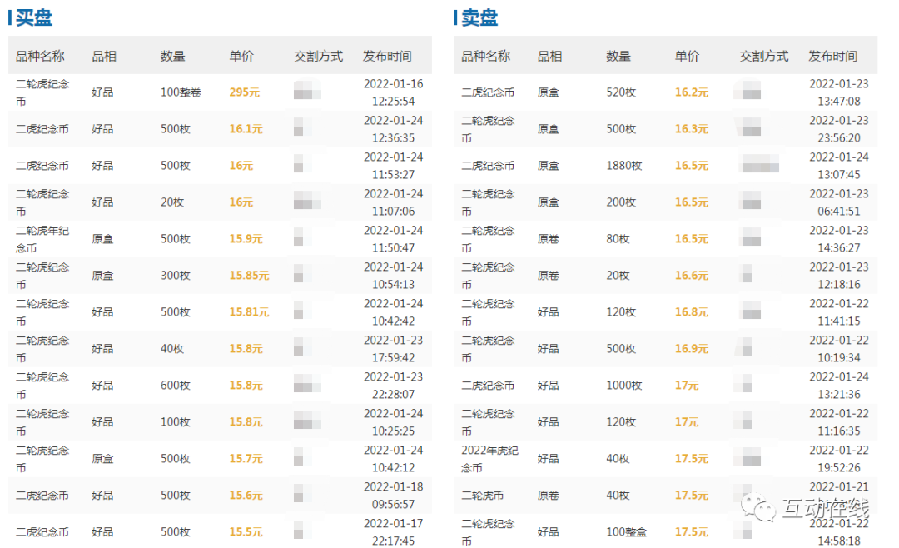Select the 200枚 quantity cell

621,202
